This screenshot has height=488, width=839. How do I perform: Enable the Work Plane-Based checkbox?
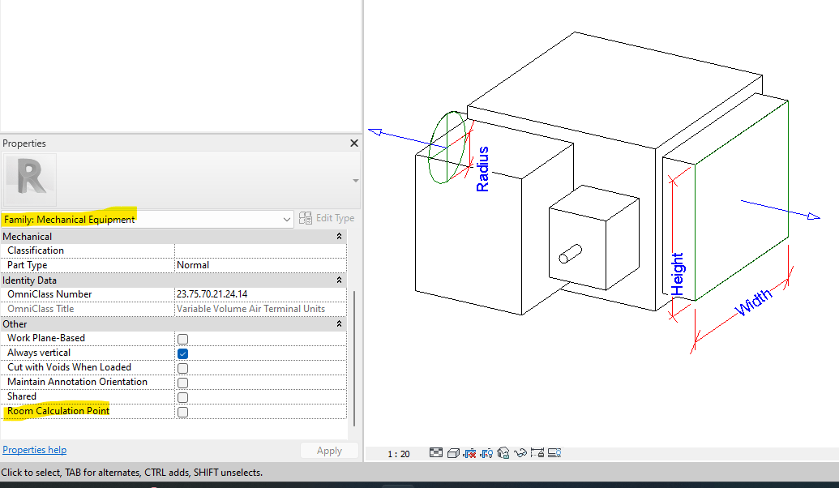pos(182,338)
